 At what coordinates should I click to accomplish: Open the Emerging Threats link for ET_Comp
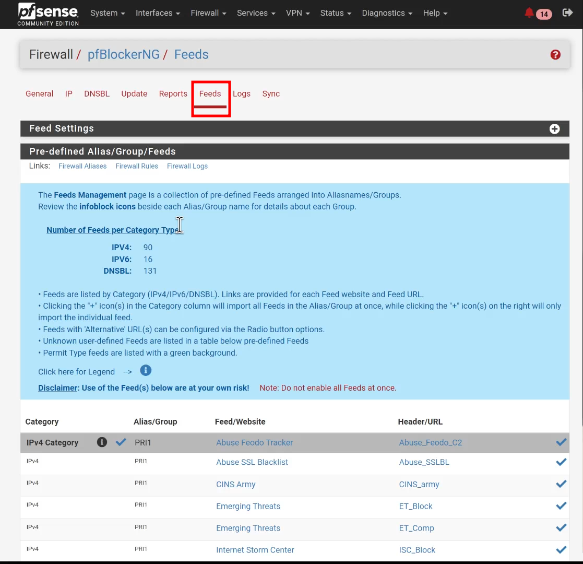click(248, 528)
